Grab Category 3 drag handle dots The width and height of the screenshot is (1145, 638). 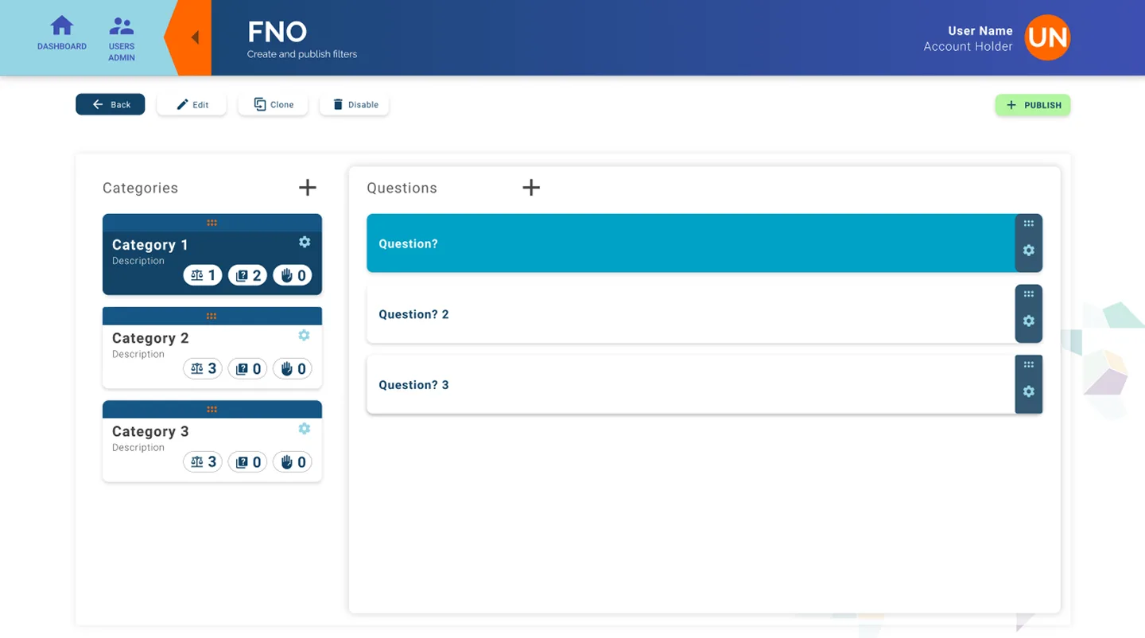[x=212, y=410]
